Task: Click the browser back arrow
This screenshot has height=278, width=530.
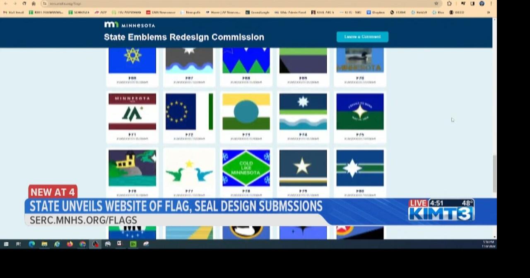Action: (5, 3)
